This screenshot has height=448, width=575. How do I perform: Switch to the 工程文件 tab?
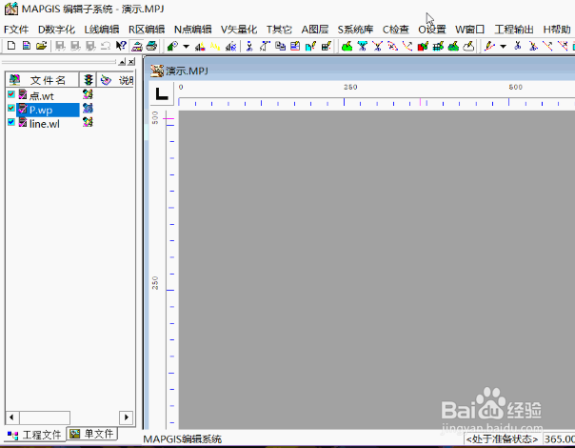tap(34, 436)
